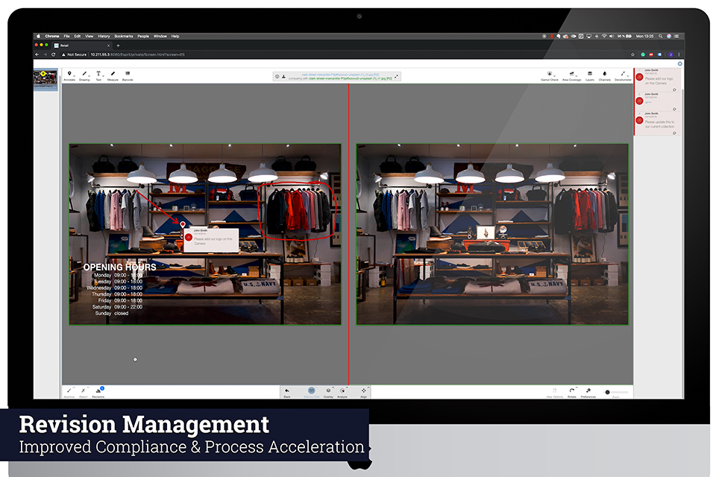Screen dimensions: 716x477
Task: Open the Bookmarks menu in menu bar
Action: tap(123, 36)
